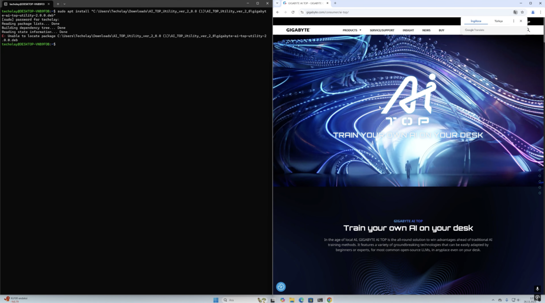Open the Chrome three-dot menu
545x303 pixels.
pos(540,12)
